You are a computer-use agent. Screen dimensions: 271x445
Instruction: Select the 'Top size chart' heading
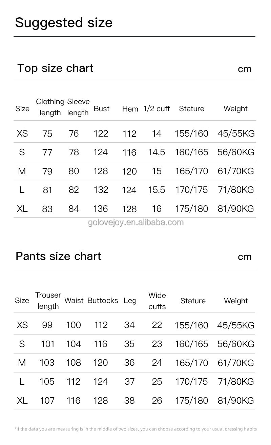click(55, 68)
